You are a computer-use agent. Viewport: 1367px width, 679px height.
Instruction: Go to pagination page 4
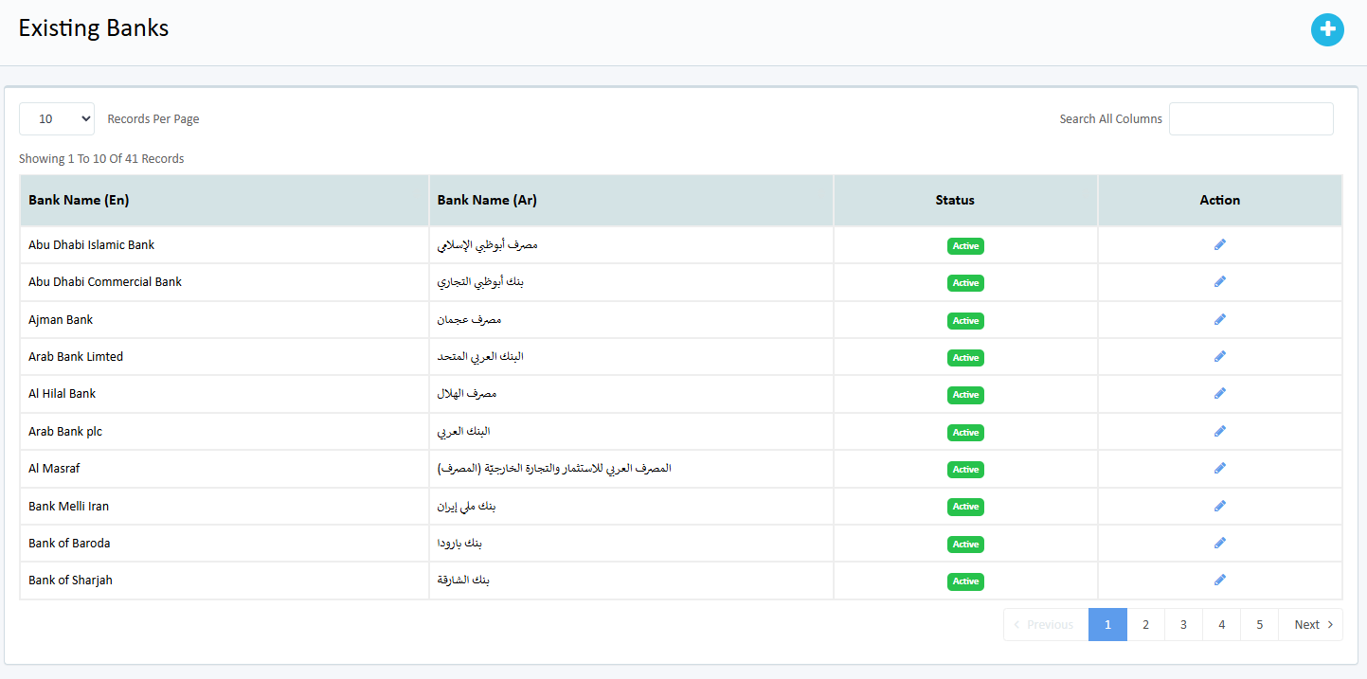pos(1221,624)
